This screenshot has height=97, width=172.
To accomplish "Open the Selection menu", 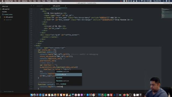I will point(24,1).
